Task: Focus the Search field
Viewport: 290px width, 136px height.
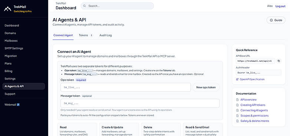Action: (x=117, y=6)
